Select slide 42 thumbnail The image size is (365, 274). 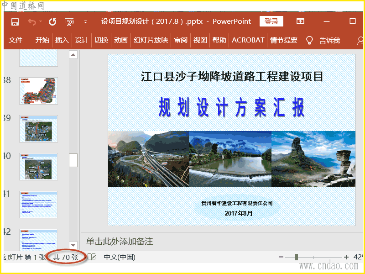(x=38, y=240)
